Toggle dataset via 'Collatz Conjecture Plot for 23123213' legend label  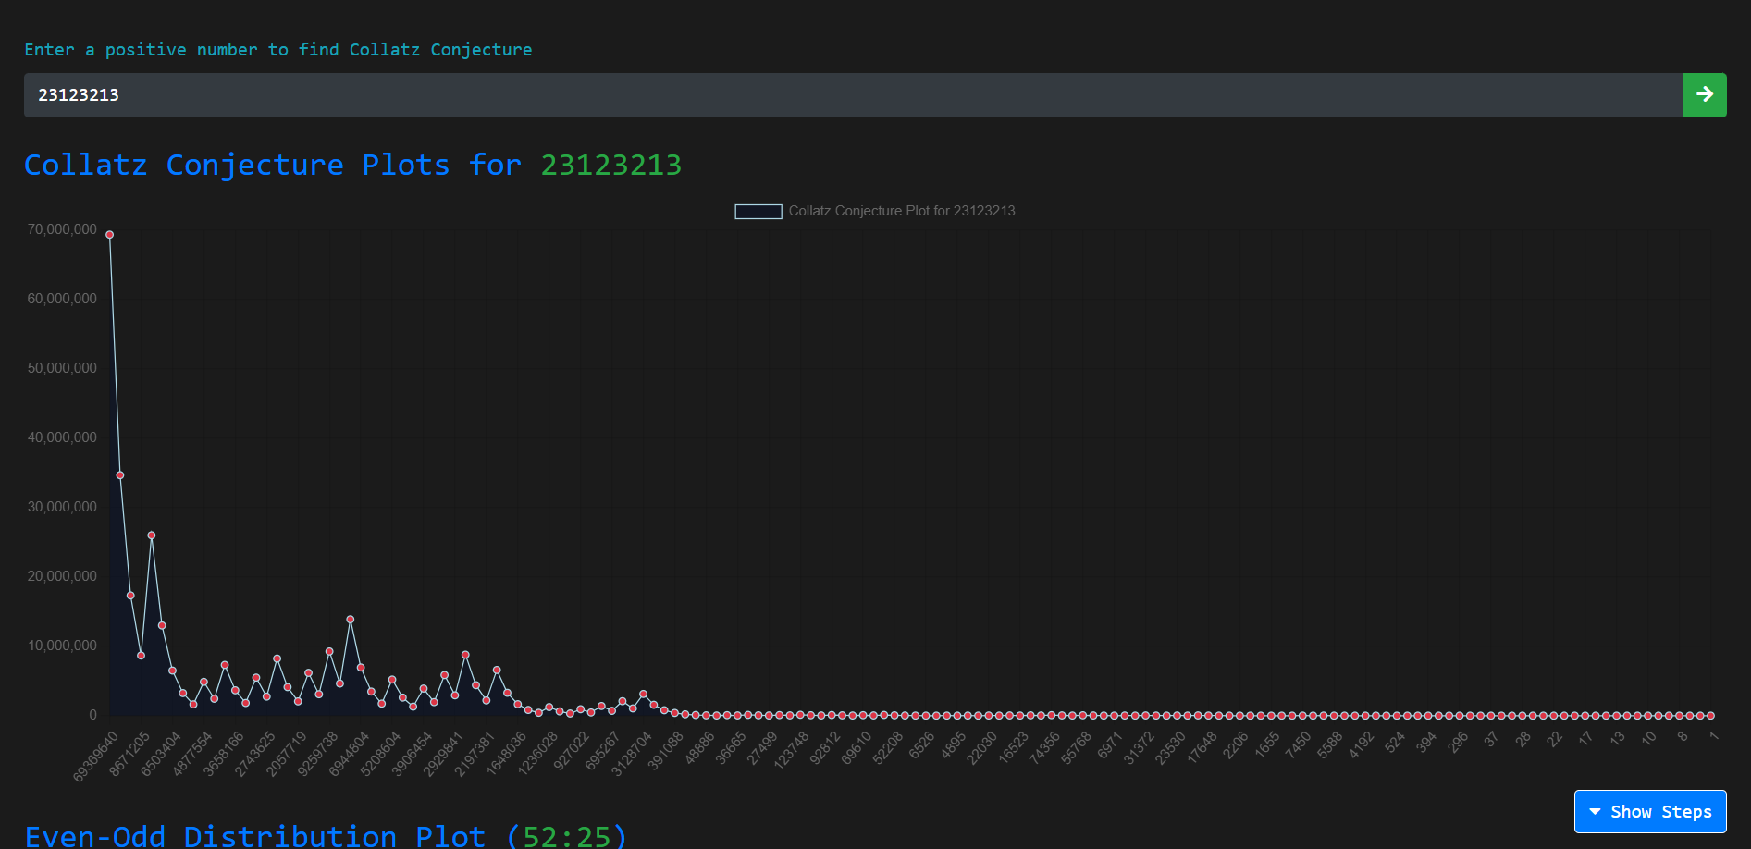901,212
